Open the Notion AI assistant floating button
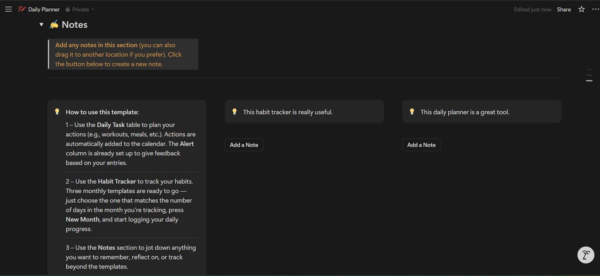This screenshot has width=600, height=276. (x=585, y=255)
